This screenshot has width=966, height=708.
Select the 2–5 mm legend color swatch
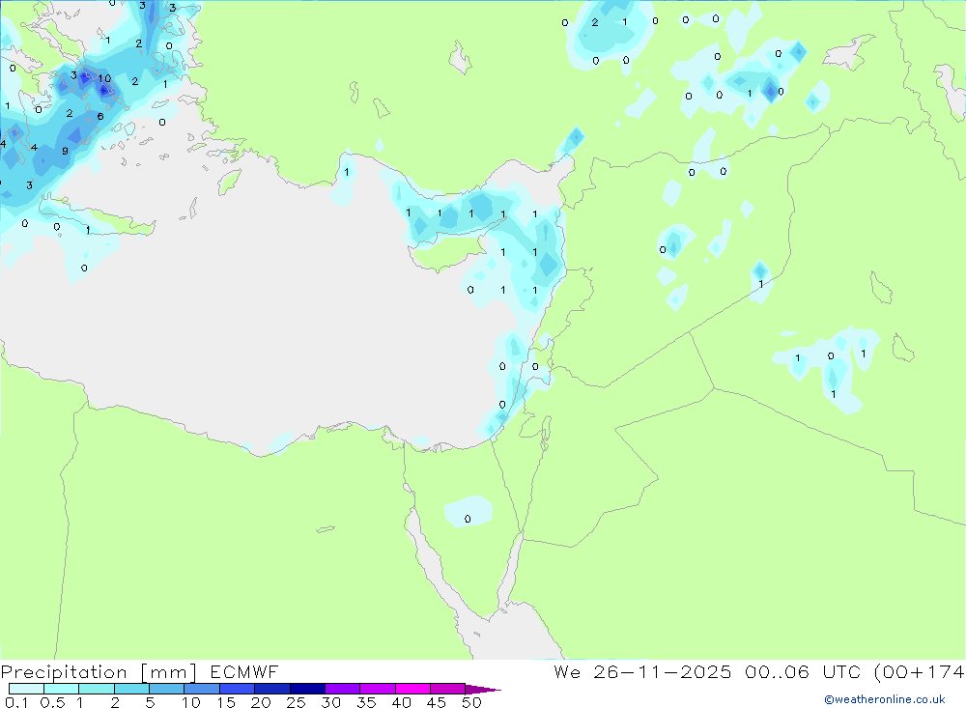coord(131,689)
